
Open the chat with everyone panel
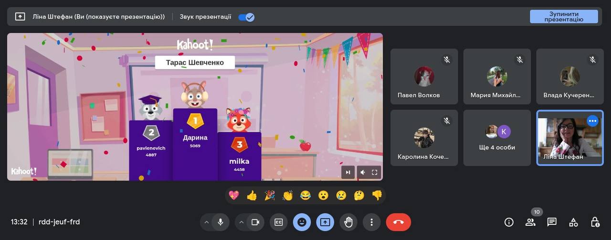[x=552, y=222]
